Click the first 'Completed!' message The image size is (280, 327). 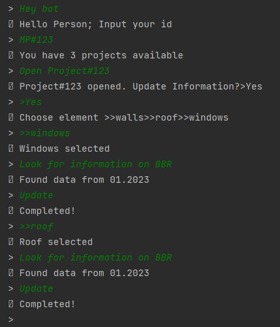click(47, 211)
